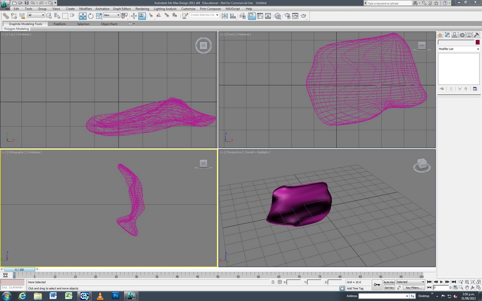Switch to the Freeform ribbon tab
482x301 pixels.
click(59, 24)
